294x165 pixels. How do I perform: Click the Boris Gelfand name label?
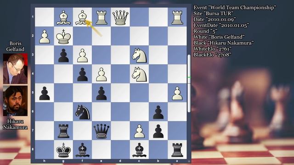click(15, 46)
